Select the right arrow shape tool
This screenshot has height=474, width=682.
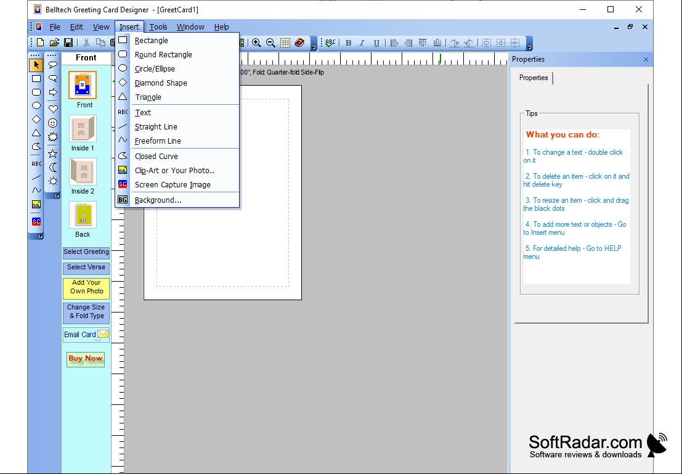pyautogui.click(x=52, y=92)
